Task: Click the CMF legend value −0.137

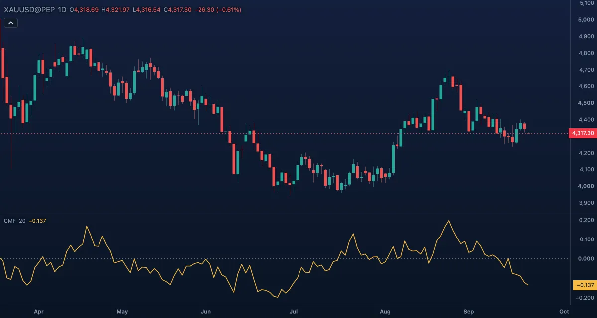Action: [x=37, y=221]
